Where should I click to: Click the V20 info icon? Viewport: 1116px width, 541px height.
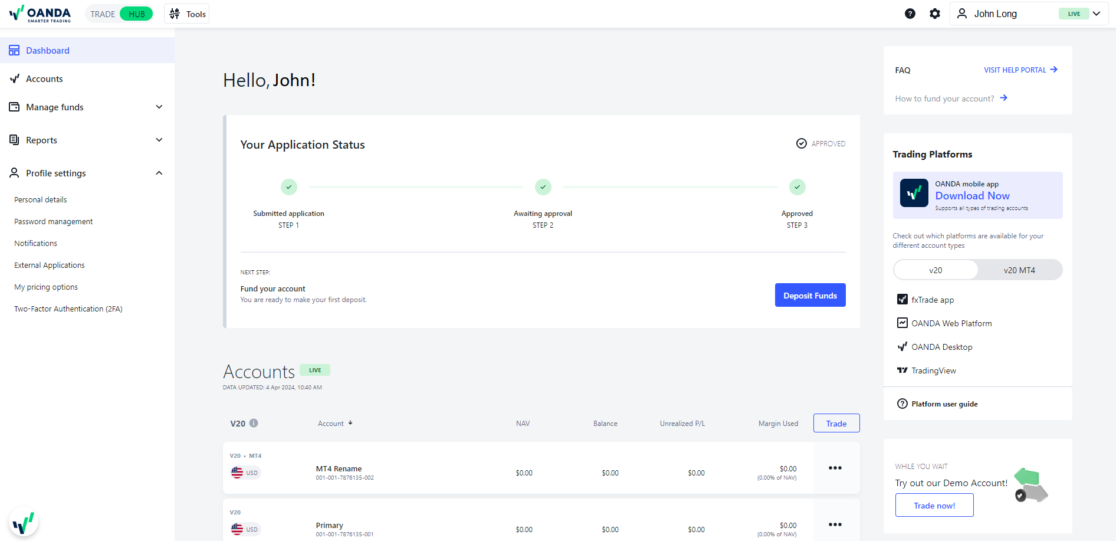coord(254,423)
